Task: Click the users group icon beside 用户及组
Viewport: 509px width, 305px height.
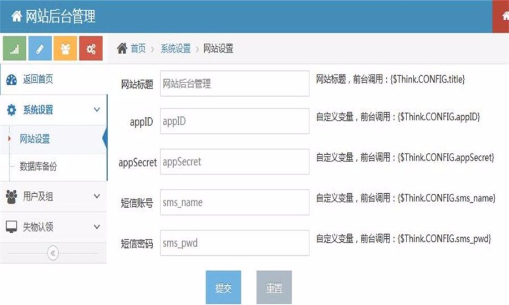Action: coord(11,197)
